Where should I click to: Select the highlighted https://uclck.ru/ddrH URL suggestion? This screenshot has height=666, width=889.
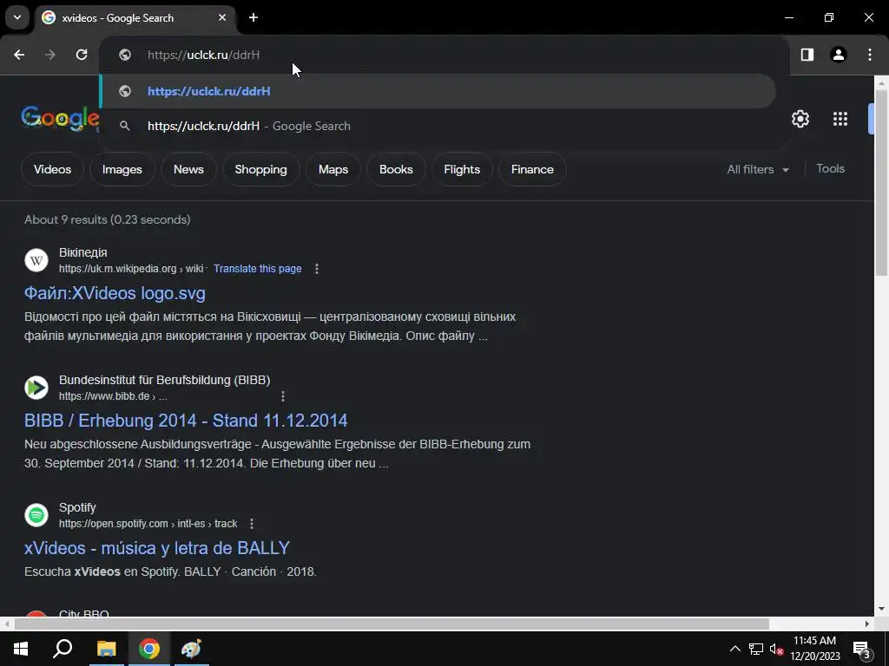coord(438,91)
